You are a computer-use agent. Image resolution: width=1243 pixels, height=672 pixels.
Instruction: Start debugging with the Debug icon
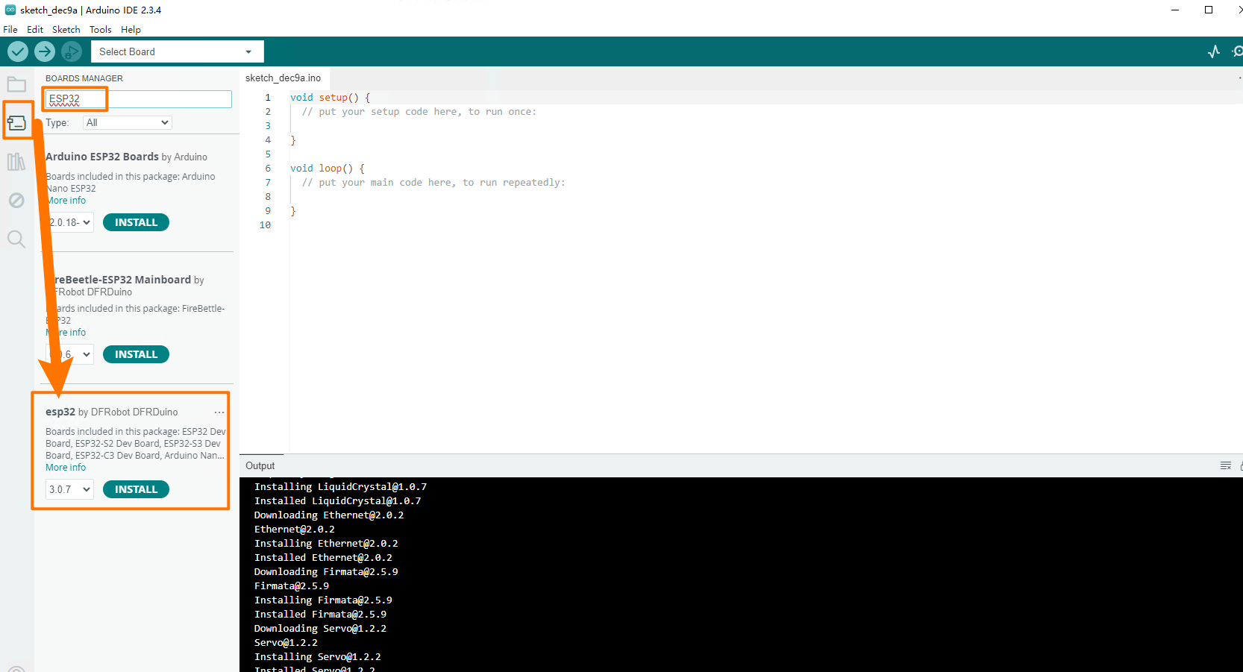[x=72, y=51]
